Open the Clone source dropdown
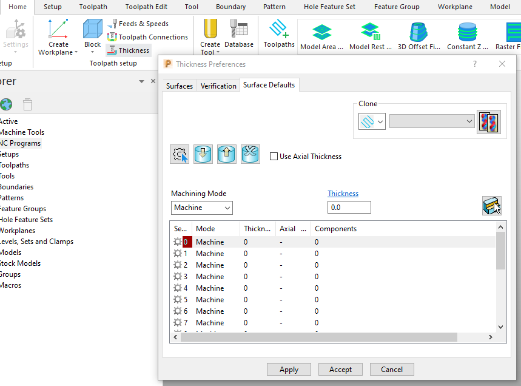 372,121
